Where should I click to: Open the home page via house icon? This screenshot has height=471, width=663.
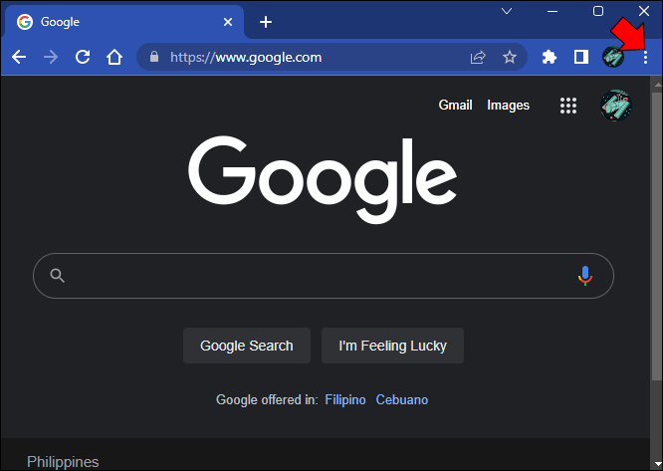[114, 57]
